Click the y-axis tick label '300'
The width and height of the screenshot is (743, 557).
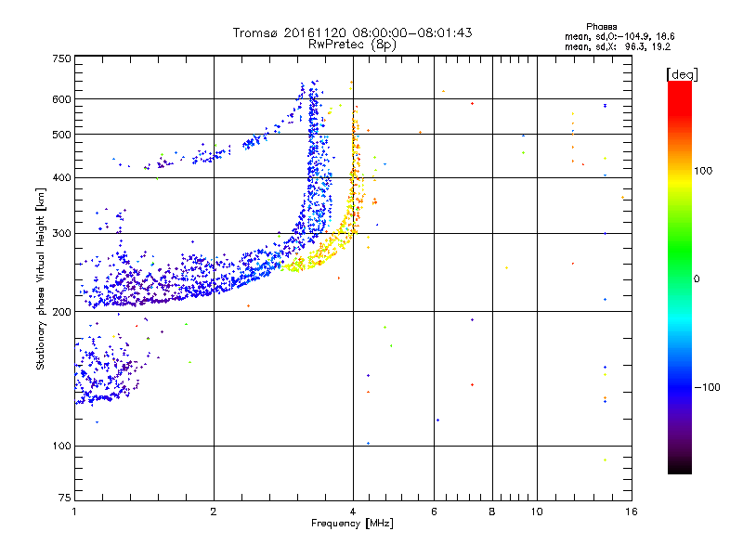pyautogui.click(x=61, y=234)
